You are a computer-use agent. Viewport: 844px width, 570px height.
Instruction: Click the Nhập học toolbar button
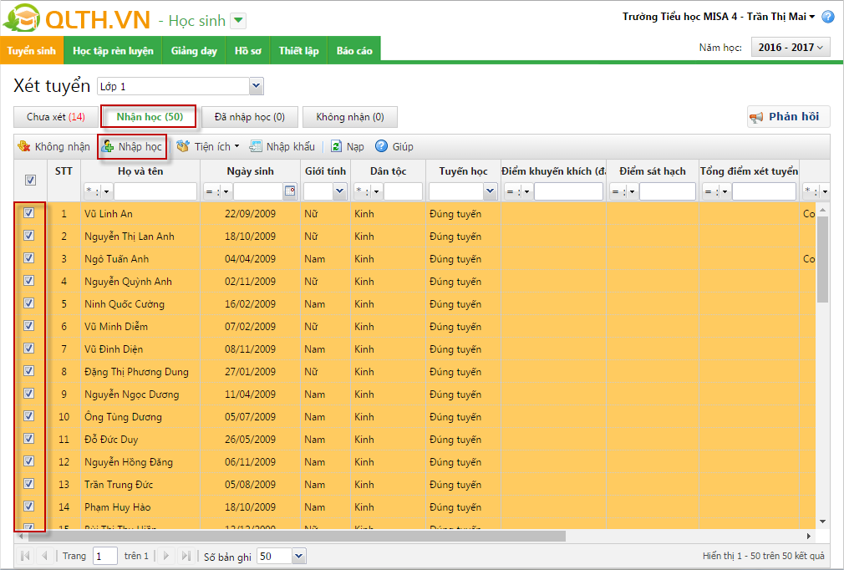tap(132, 146)
